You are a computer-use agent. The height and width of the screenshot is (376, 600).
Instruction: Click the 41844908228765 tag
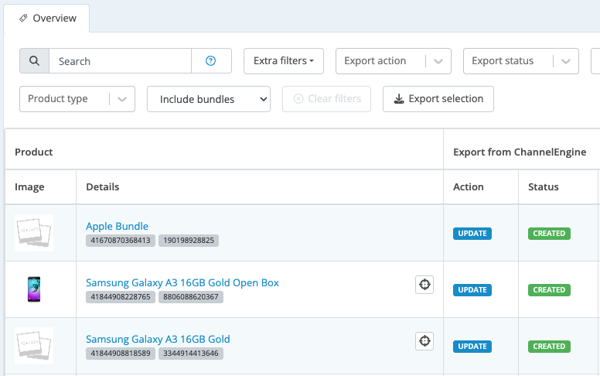click(121, 297)
